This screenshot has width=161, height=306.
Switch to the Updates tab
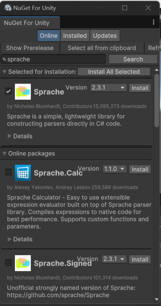(x=105, y=36)
